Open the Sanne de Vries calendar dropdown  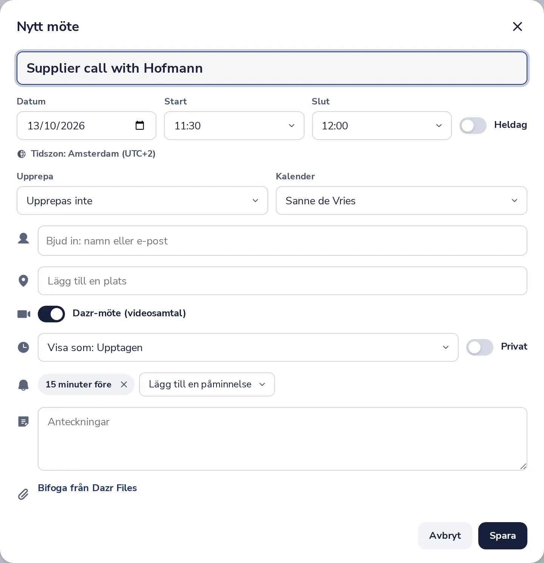tap(402, 201)
